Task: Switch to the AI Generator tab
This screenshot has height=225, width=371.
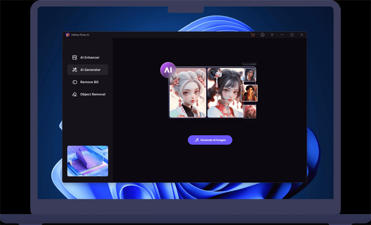Action: click(87, 70)
